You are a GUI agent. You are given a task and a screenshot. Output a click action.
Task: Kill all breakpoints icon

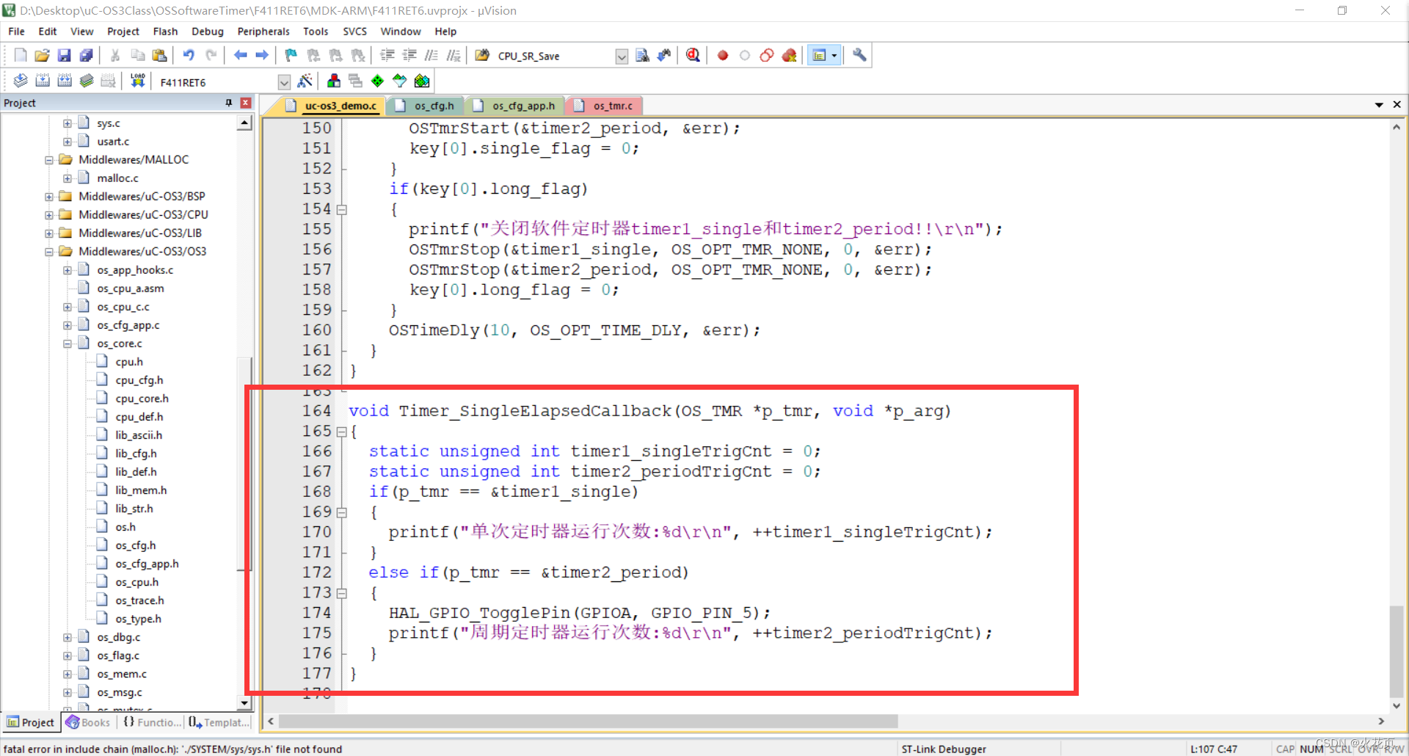(x=790, y=55)
